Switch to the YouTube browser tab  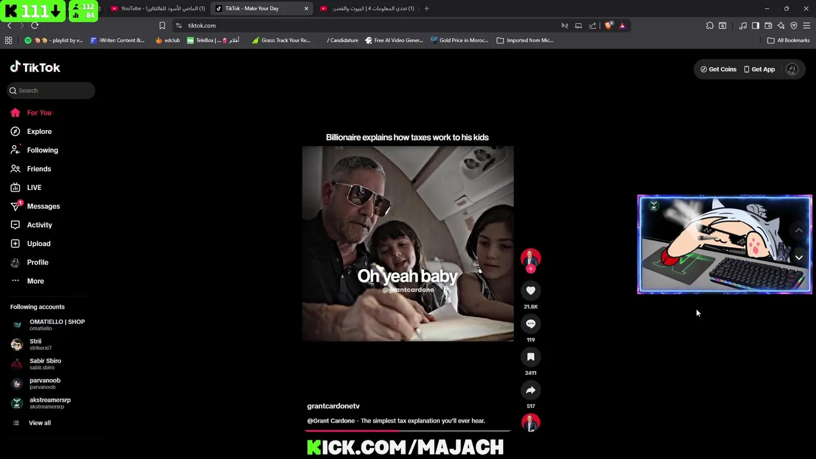tap(157, 8)
